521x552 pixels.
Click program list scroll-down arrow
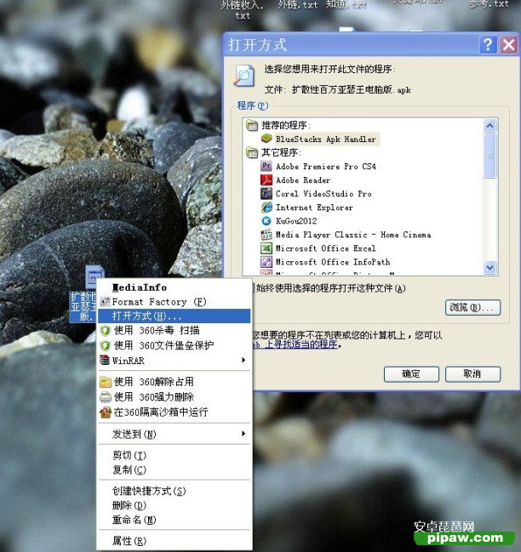pos(490,267)
